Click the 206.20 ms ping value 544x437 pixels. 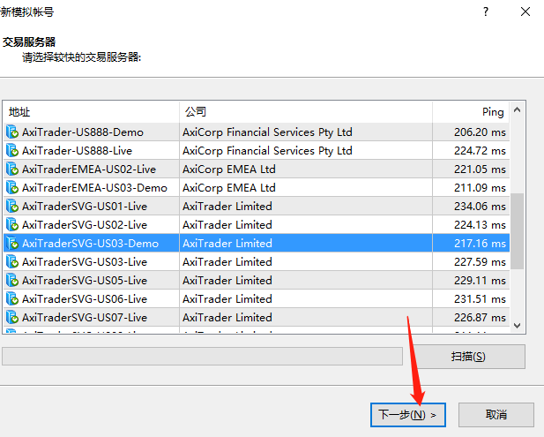[x=480, y=132]
